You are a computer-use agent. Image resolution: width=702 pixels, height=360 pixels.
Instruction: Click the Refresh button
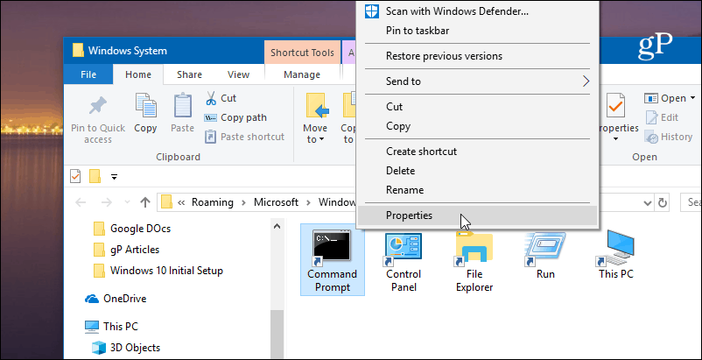pyautogui.click(x=662, y=203)
